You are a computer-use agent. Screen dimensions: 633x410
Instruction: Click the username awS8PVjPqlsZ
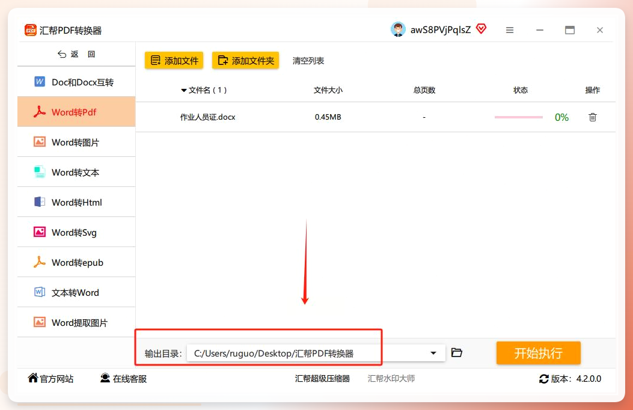(441, 30)
